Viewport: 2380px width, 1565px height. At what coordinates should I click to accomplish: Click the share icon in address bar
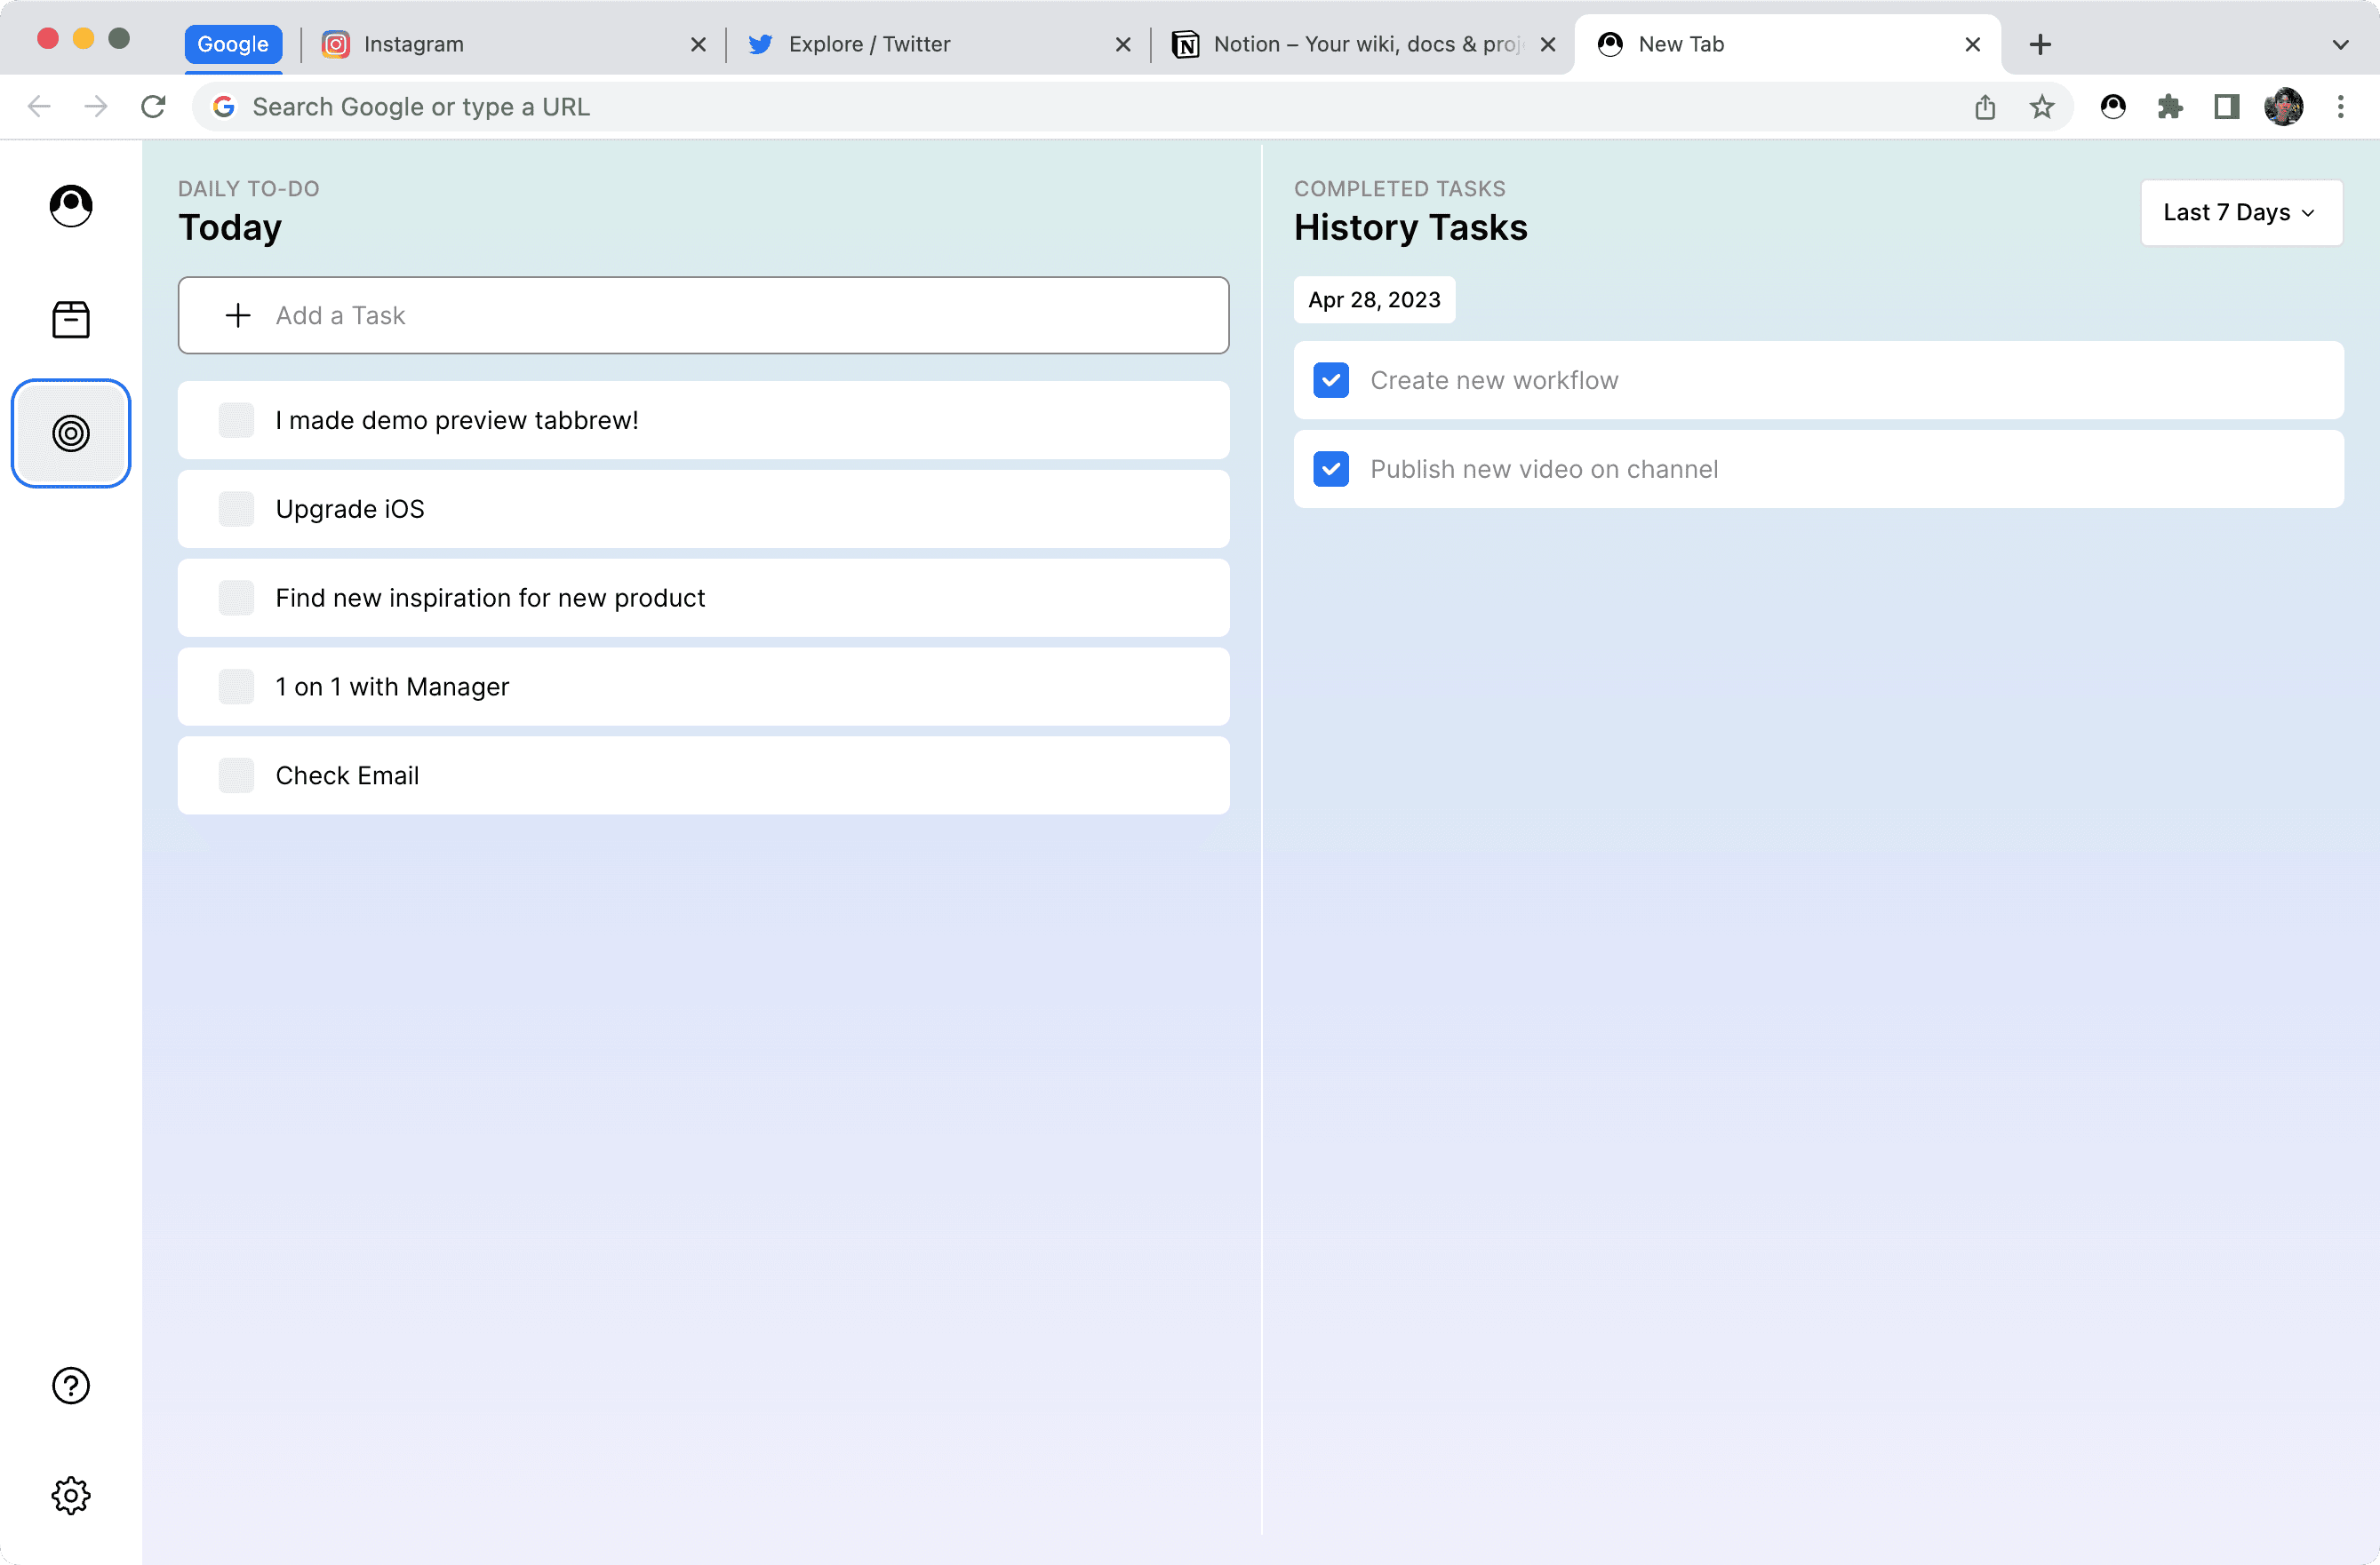(x=1985, y=107)
